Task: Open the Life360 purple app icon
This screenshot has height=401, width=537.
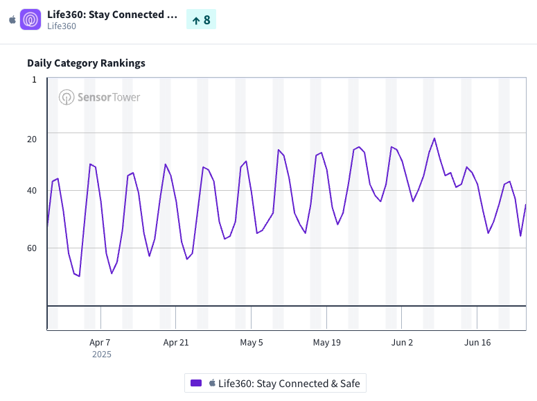Action: (30, 19)
